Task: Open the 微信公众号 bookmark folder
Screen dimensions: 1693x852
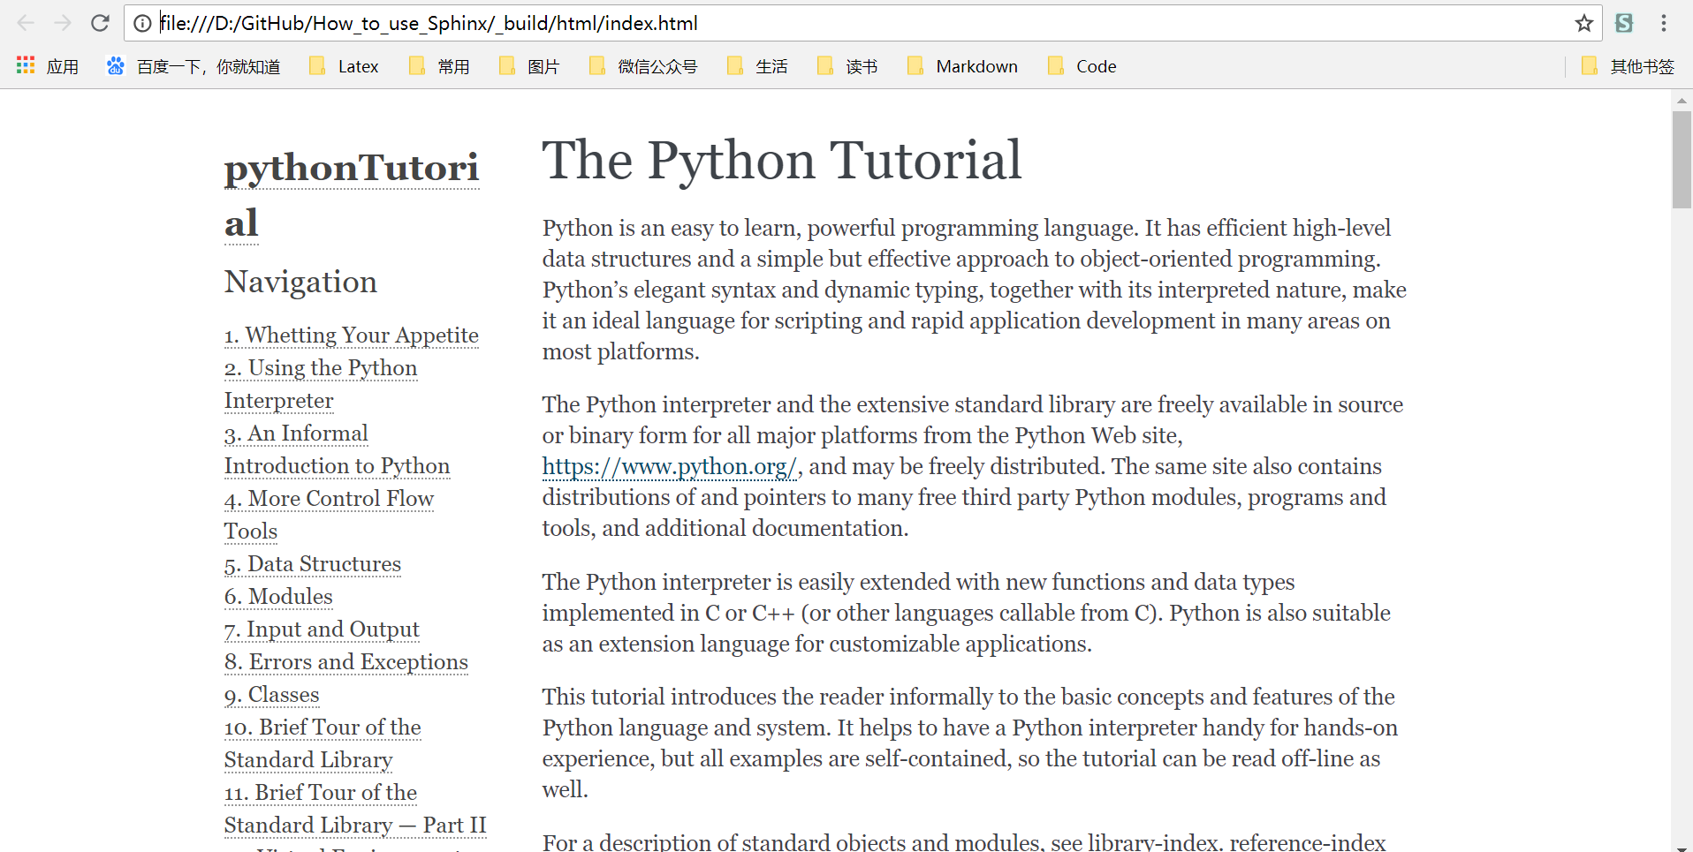Action: (643, 66)
